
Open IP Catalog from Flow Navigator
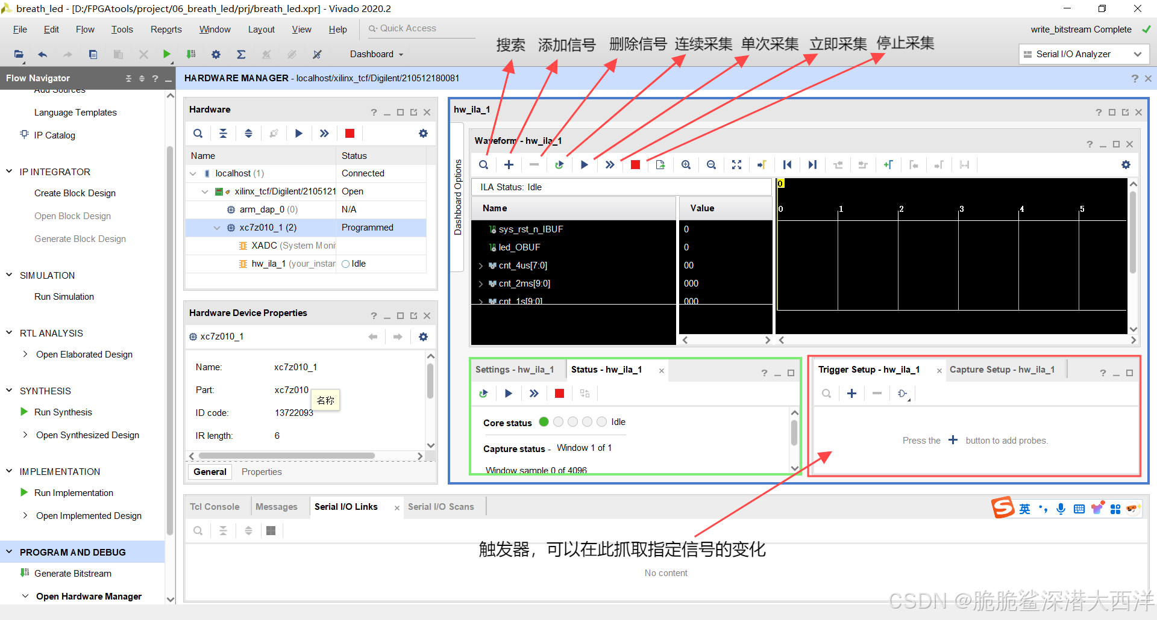(x=55, y=135)
